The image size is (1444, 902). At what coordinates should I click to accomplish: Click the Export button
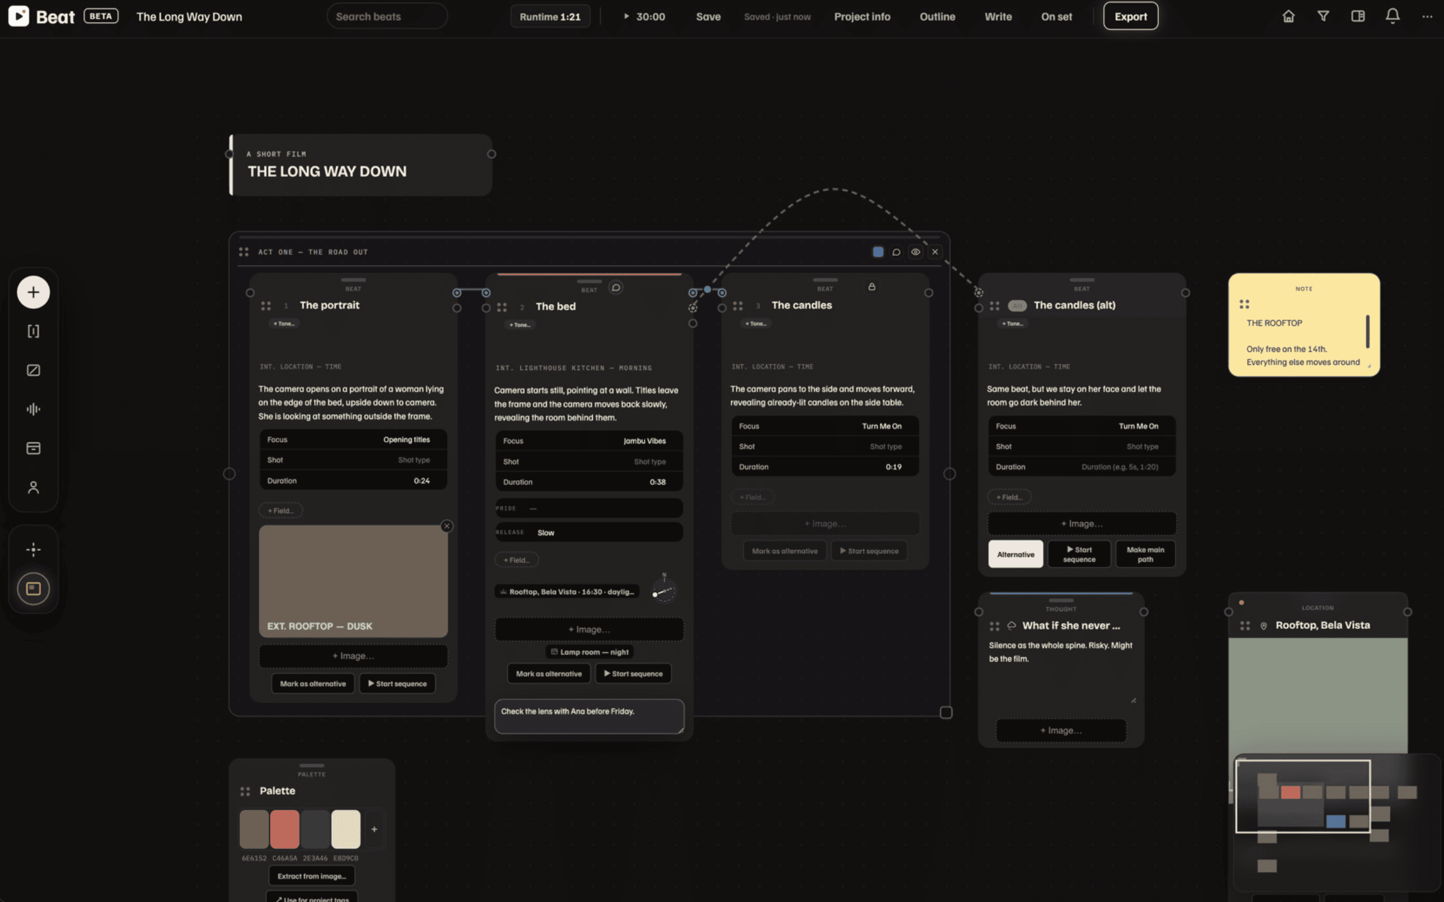pos(1130,17)
